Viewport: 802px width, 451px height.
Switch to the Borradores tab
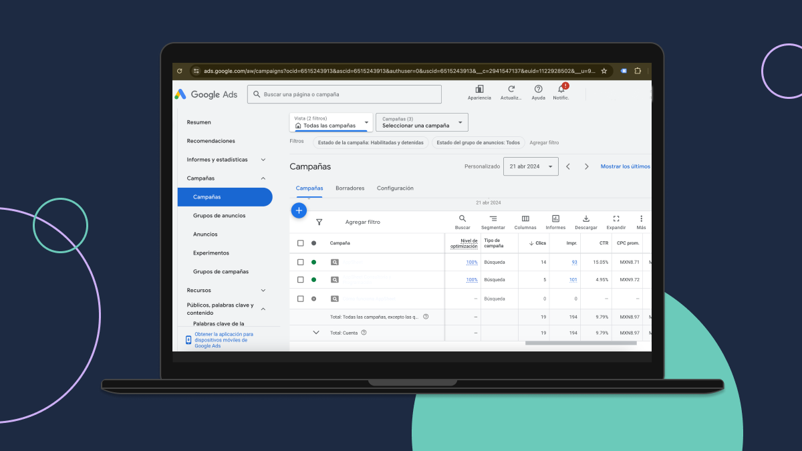[350, 188]
